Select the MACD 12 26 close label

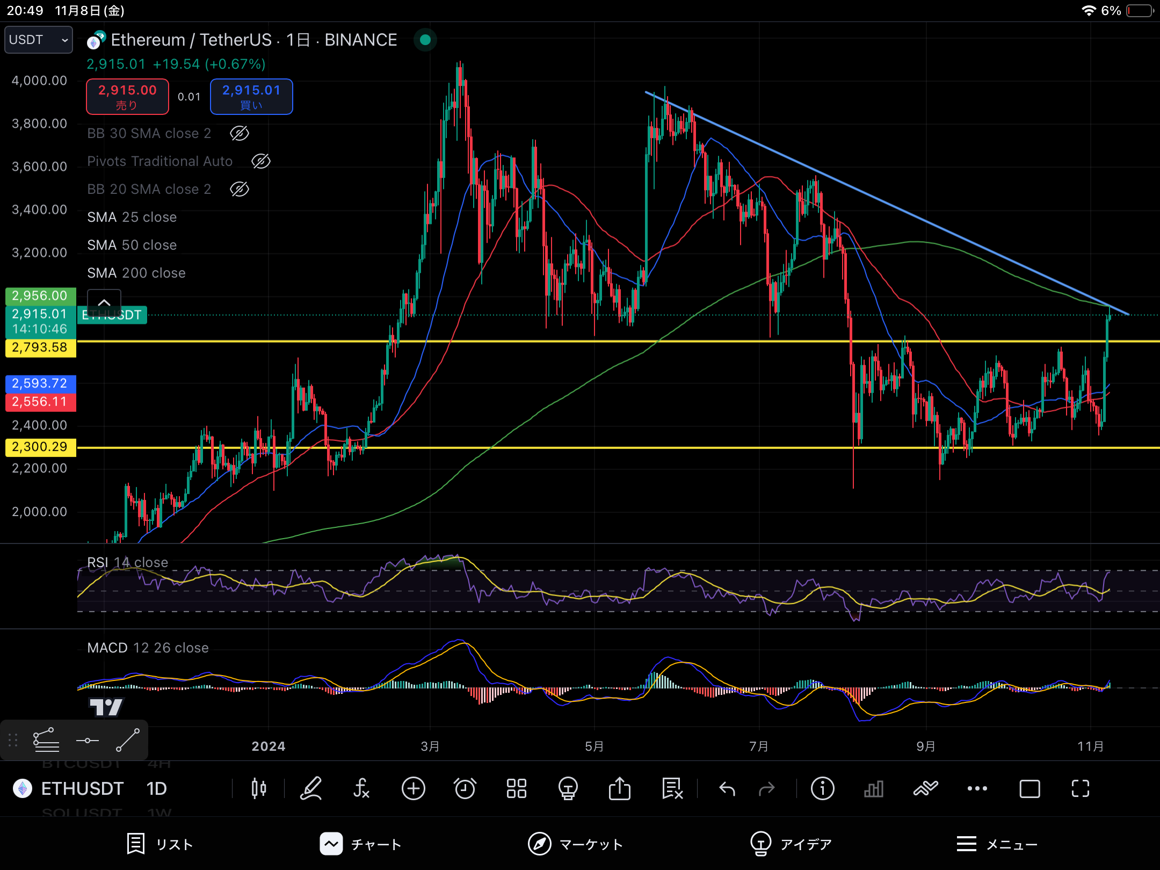click(148, 648)
